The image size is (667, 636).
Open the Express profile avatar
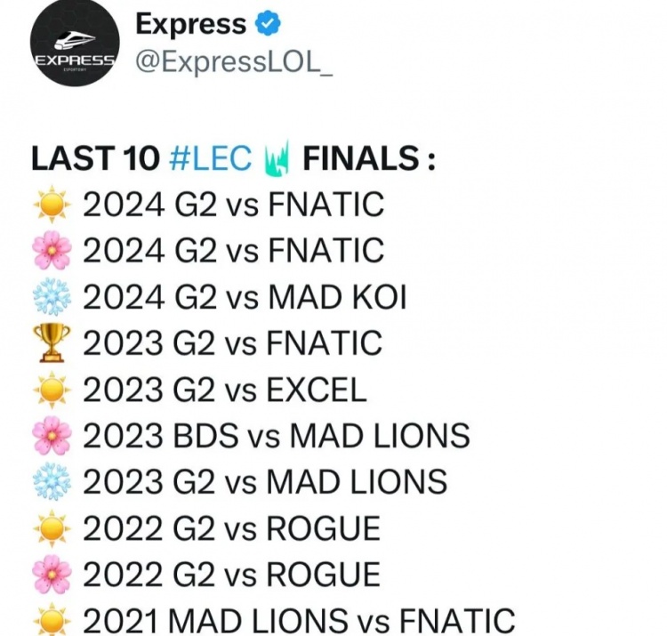[x=75, y=42]
